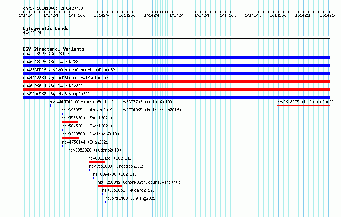Click esv2618255 (McKernan2009) label
The height and width of the screenshot is (217, 341).
tap(305, 102)
